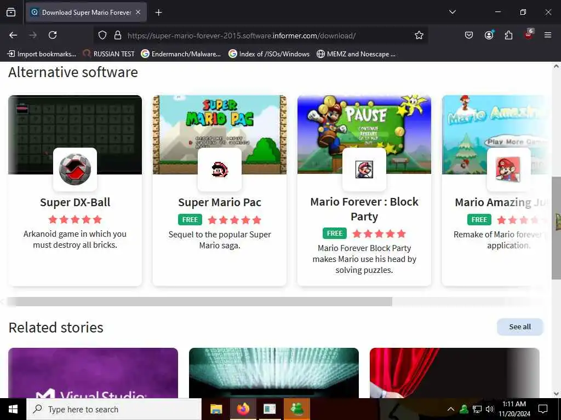Click the Super DX-Ball app icon
The height and width of the screenshot is (420, 561).
[x=75, y=170]
